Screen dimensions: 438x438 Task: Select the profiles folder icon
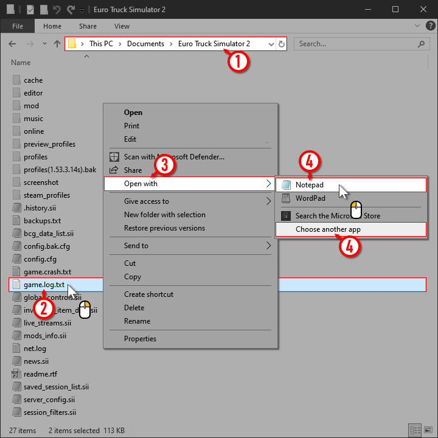tap(16, 157)
